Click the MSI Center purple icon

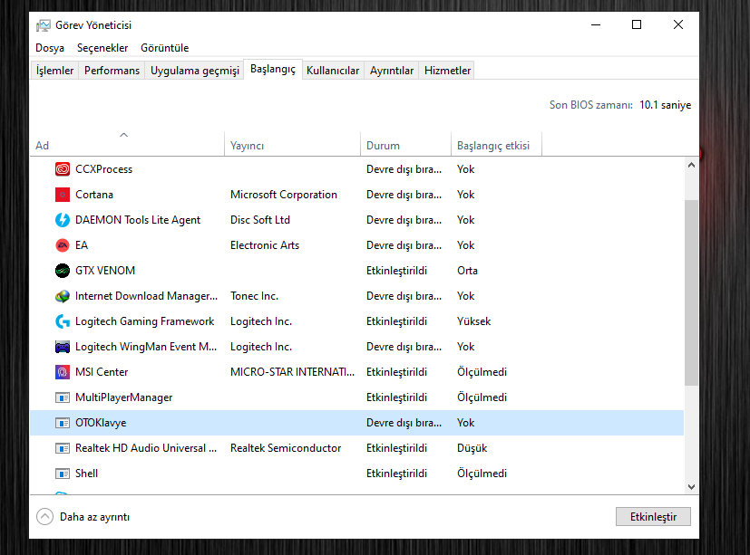click(x=63, y=372)
